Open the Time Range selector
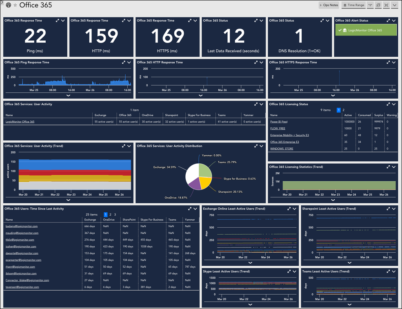Screen dimensions: 402x309 coord(354,5)
